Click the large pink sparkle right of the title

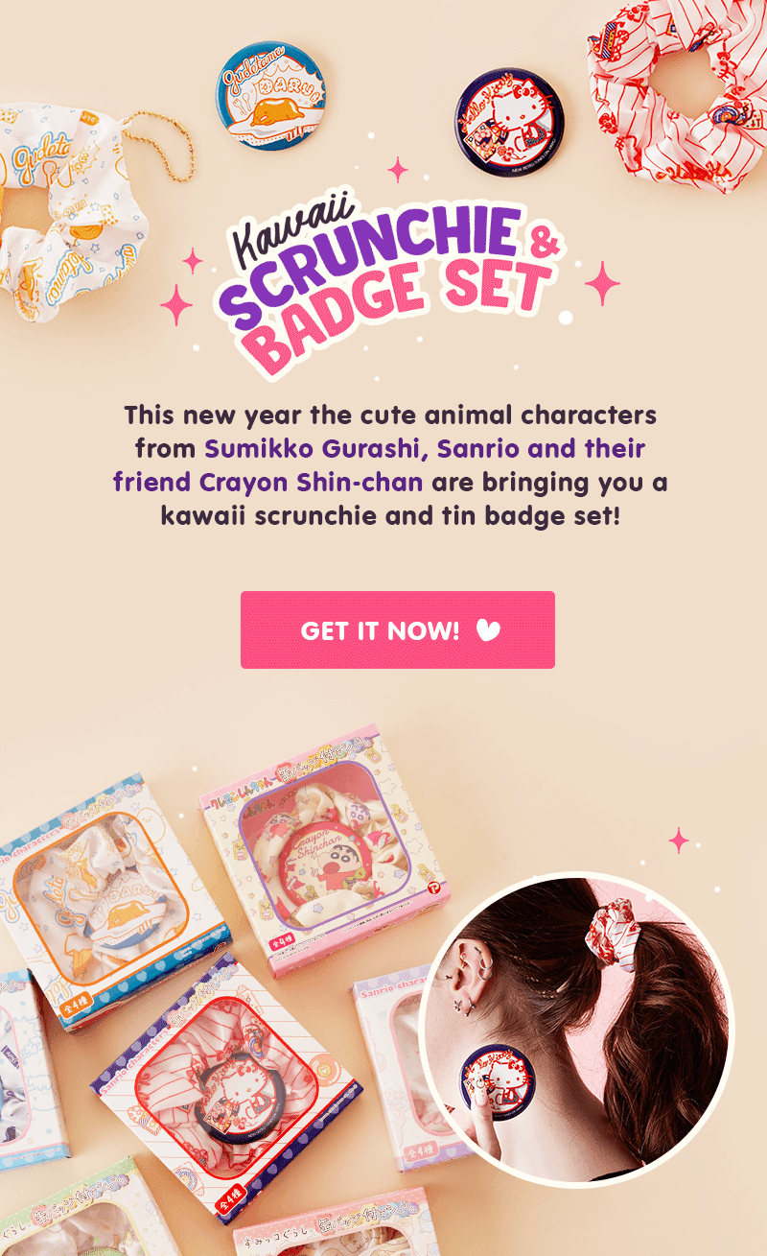click(x=602, y=283)
